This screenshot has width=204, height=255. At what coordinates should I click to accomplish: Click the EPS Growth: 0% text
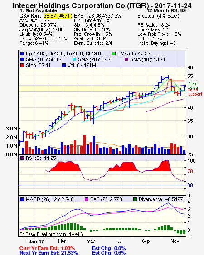[x=92, y=20]
